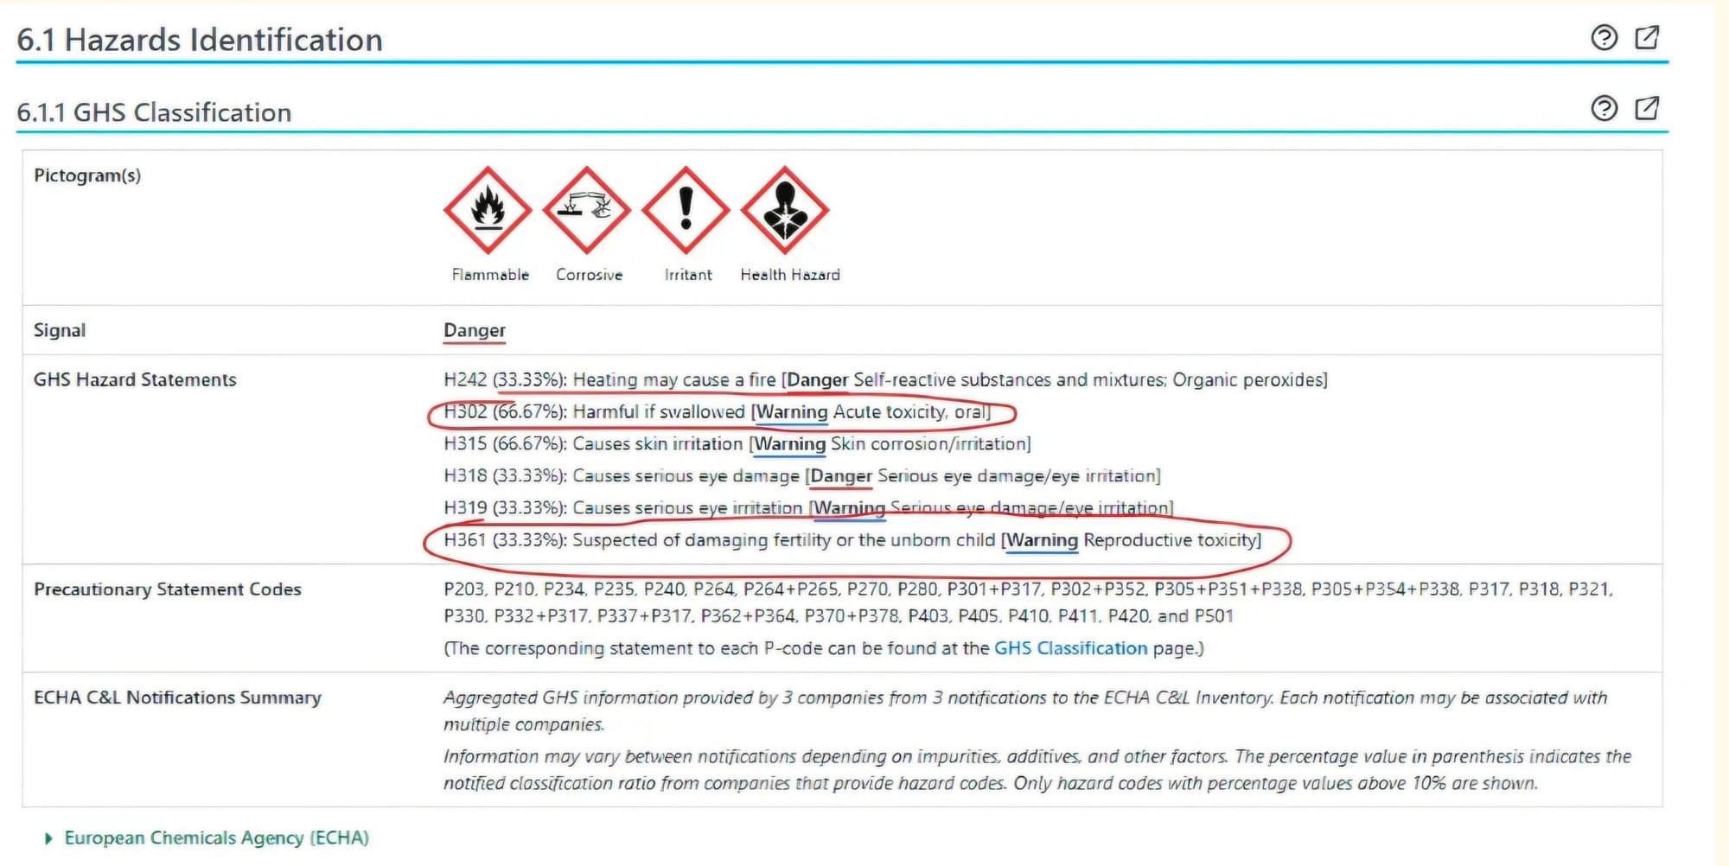The image size is (1729, 866).
Task: Expand European Chemicals Agency (ECHA) source
Action: coord(48,838)
